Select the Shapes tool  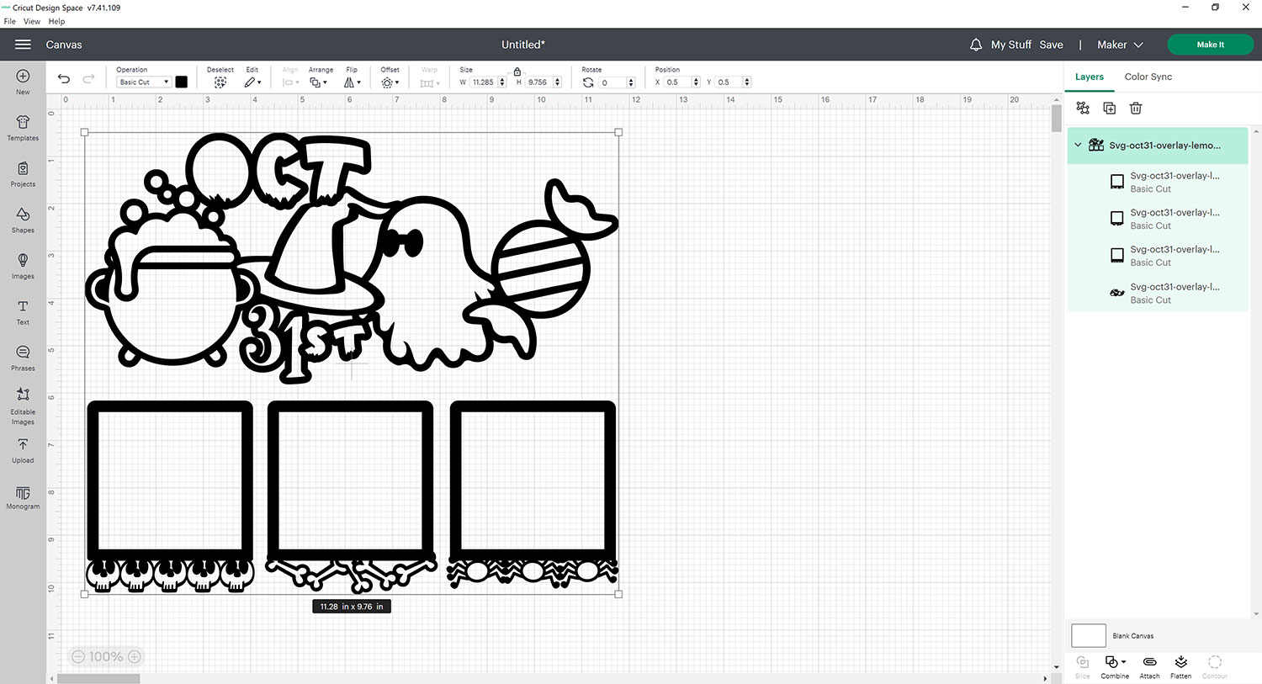tap(23, 220)
